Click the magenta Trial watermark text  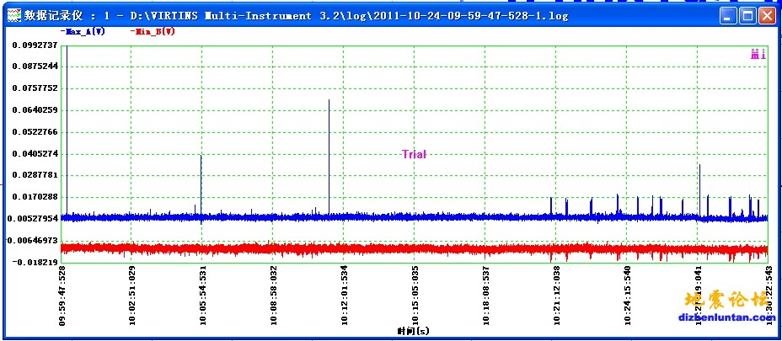(x=414, y=154)
